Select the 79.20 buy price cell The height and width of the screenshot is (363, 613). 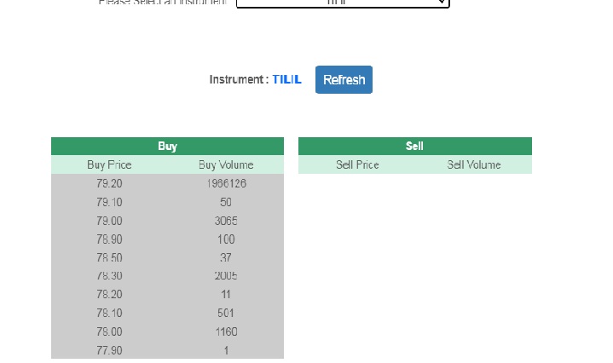109,183
